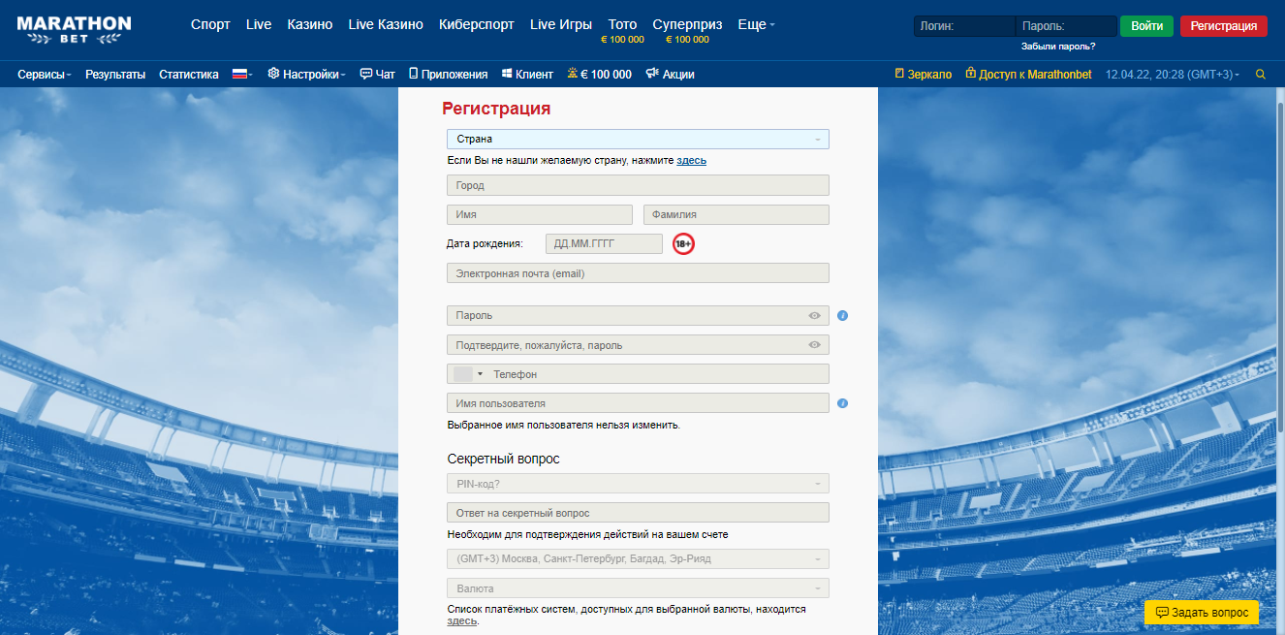Expand the Настройки settings menu
This screenshot has width=1285, height=635.
pos(306,74)
